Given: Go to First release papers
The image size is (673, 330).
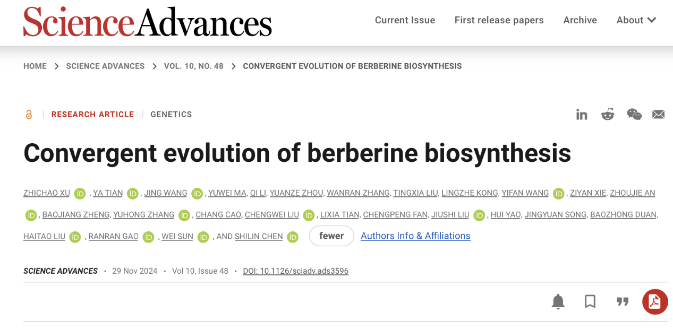Looking at the screenshot, I should pyautogui.click(x=499, y=20).
